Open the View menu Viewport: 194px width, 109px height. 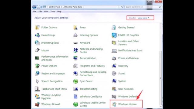pos(46,12)
